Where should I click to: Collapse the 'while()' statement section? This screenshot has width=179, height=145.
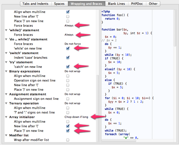6,30
